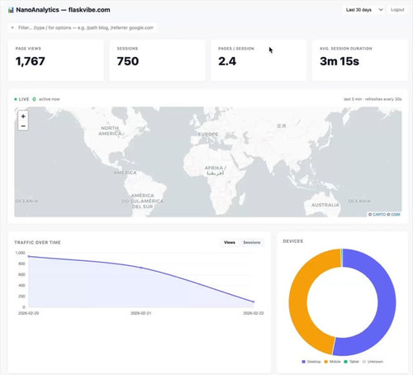This screenshot has height=375, width=413.
Task: Click the Devices panel heading
Action: (x=293, y=241)
